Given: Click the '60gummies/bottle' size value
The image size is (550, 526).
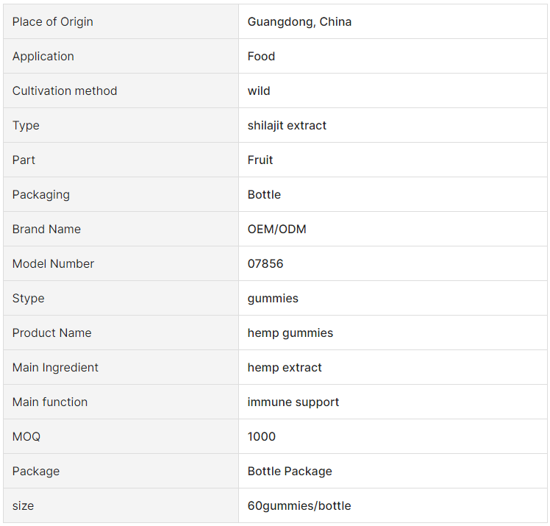Looking at the screenshot, I should [x=299, y=505].
